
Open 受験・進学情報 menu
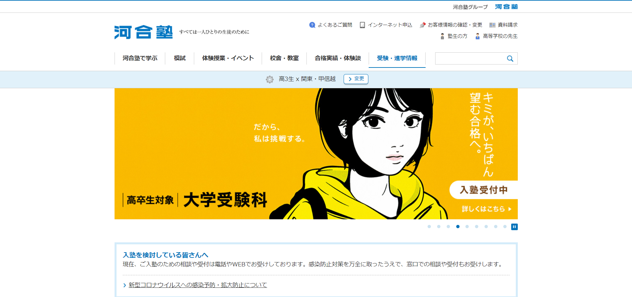[x=397, y=58]
